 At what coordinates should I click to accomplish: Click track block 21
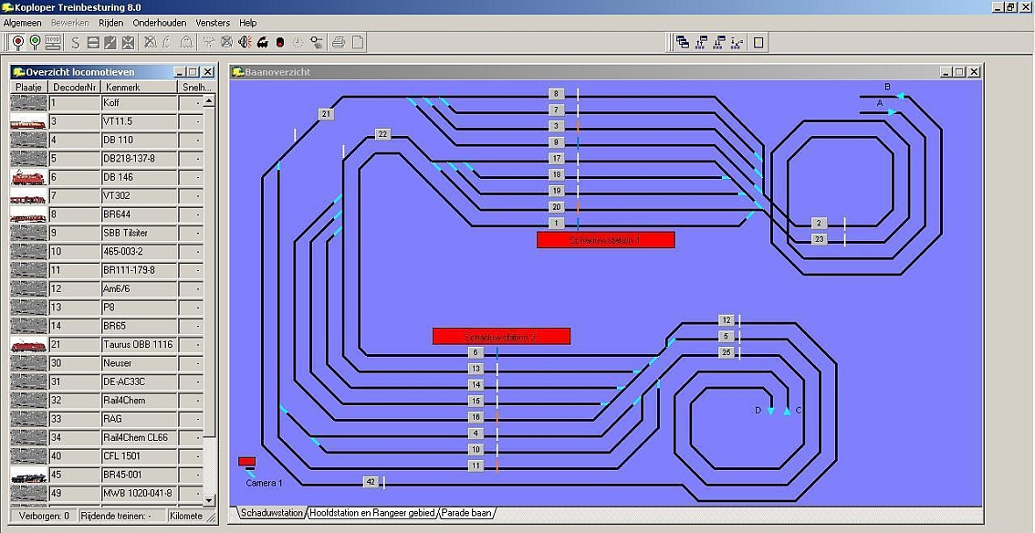point(326,114)
